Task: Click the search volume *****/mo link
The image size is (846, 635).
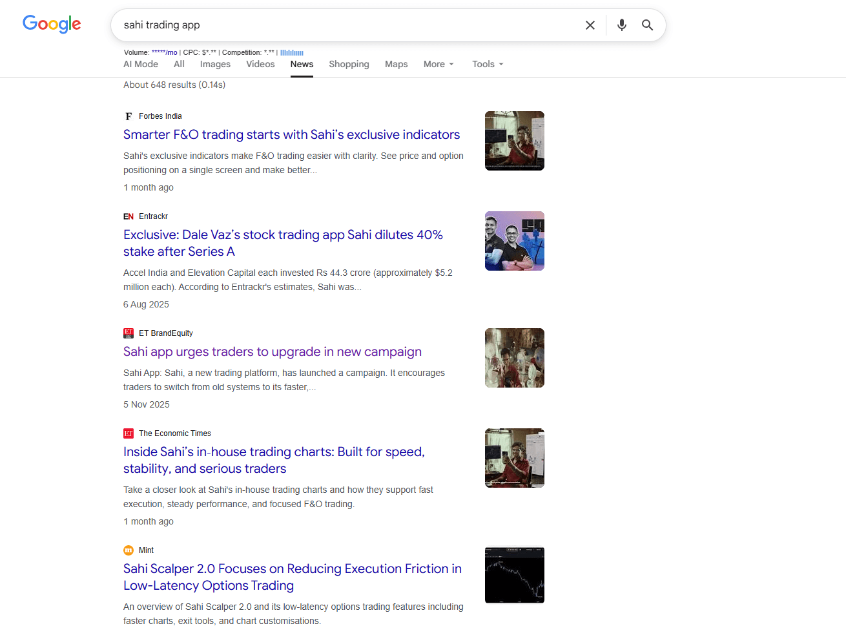Action: 164,53
